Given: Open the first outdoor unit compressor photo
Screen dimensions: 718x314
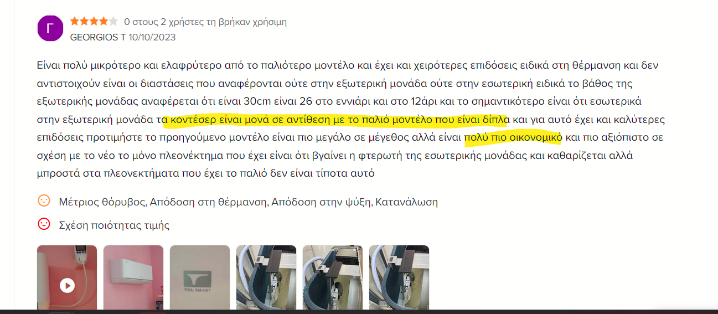Looking at the screenshot, I should [266, 276].
